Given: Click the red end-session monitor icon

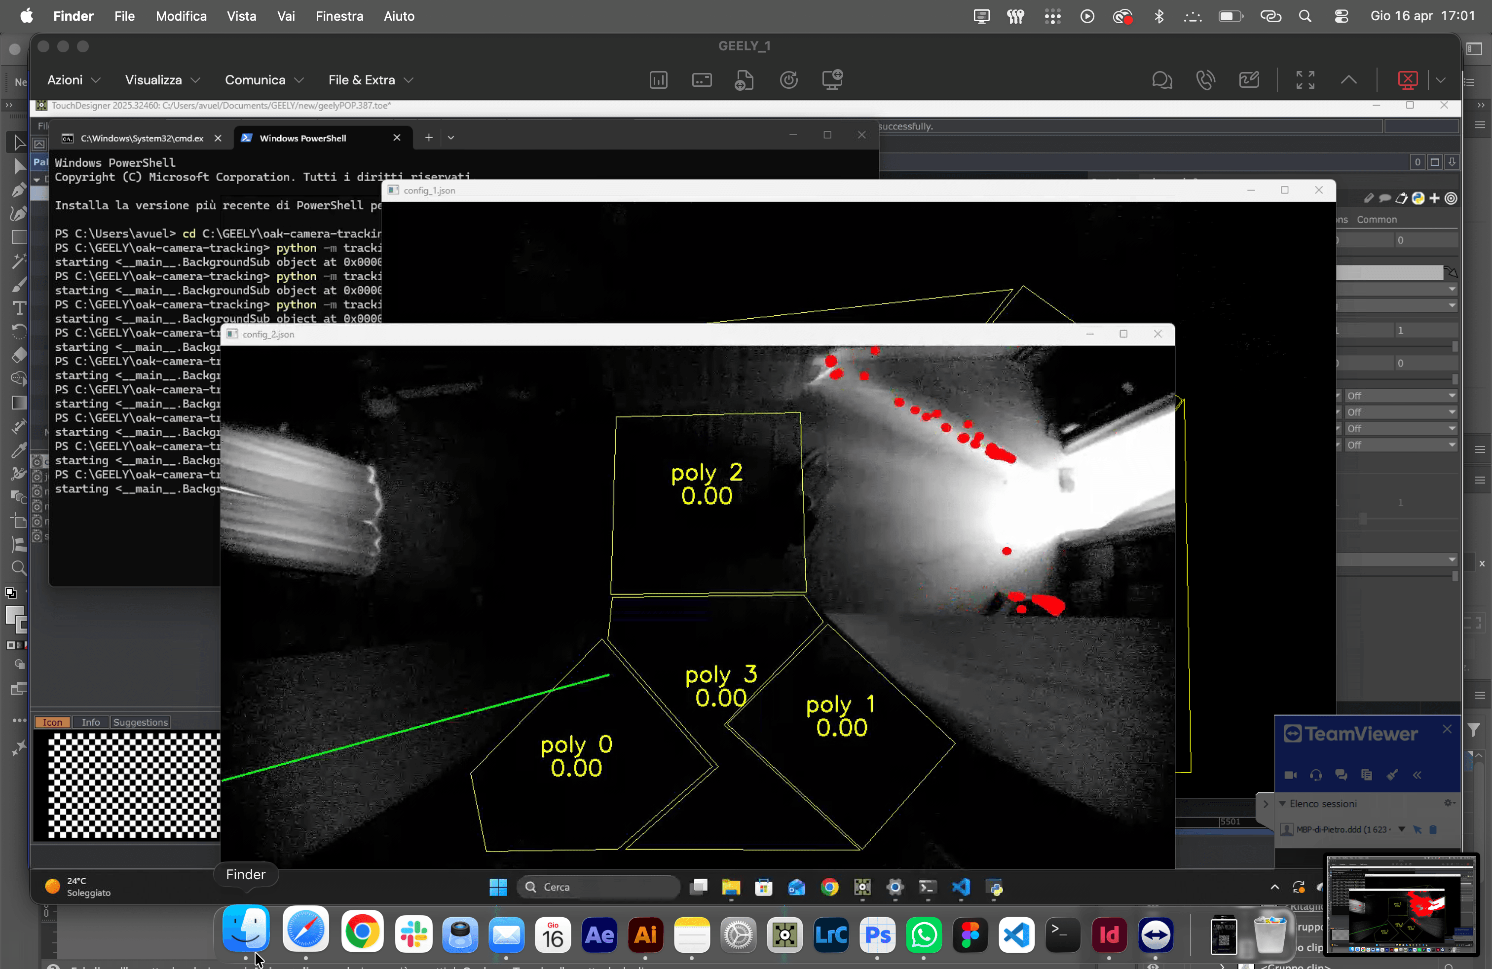Looking at the screenshot, I should coord(1407,80).
